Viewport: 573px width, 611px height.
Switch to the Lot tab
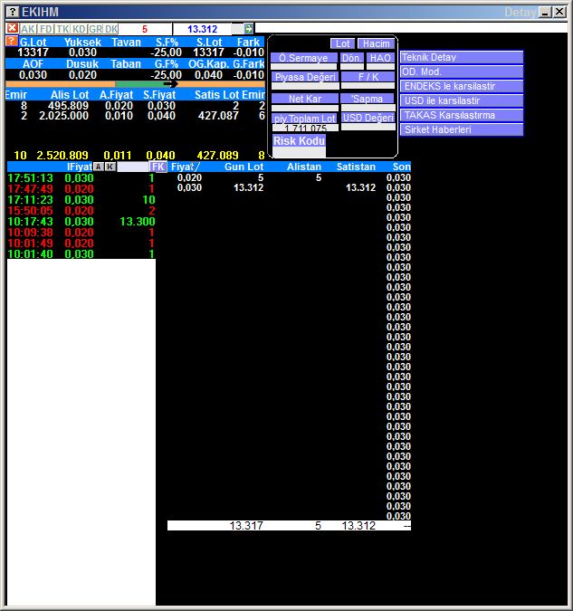[x=343, y=43]
